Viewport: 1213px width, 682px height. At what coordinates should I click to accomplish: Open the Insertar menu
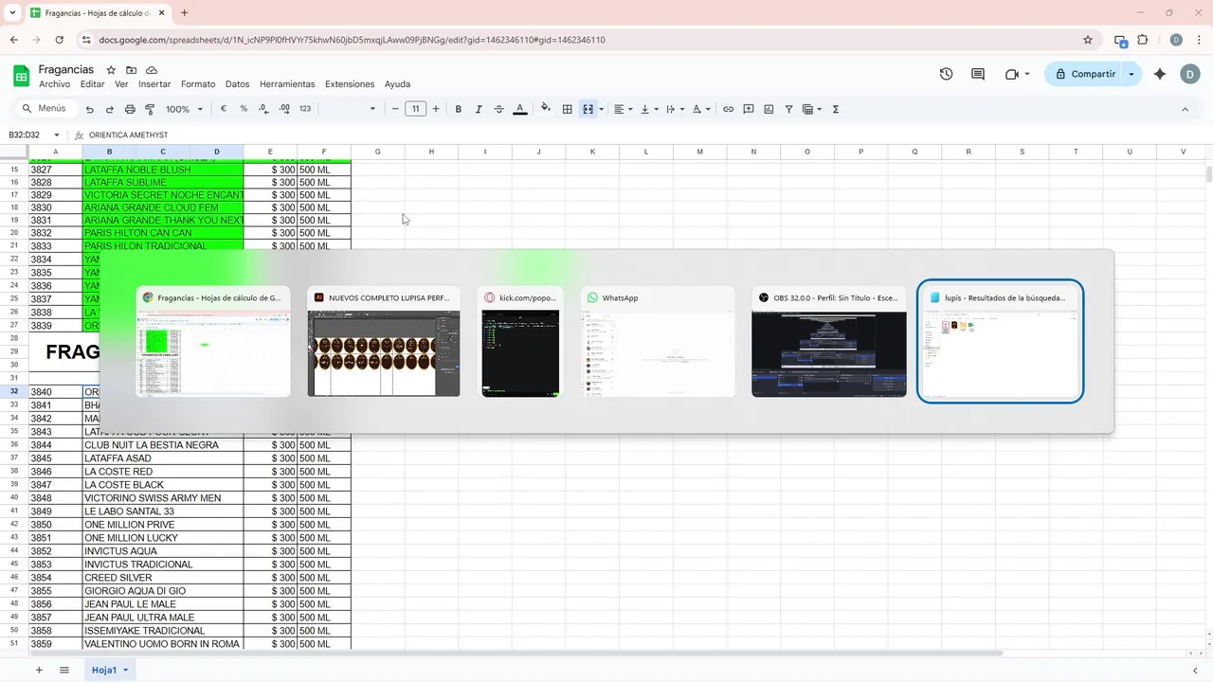(x=154, y=84)
